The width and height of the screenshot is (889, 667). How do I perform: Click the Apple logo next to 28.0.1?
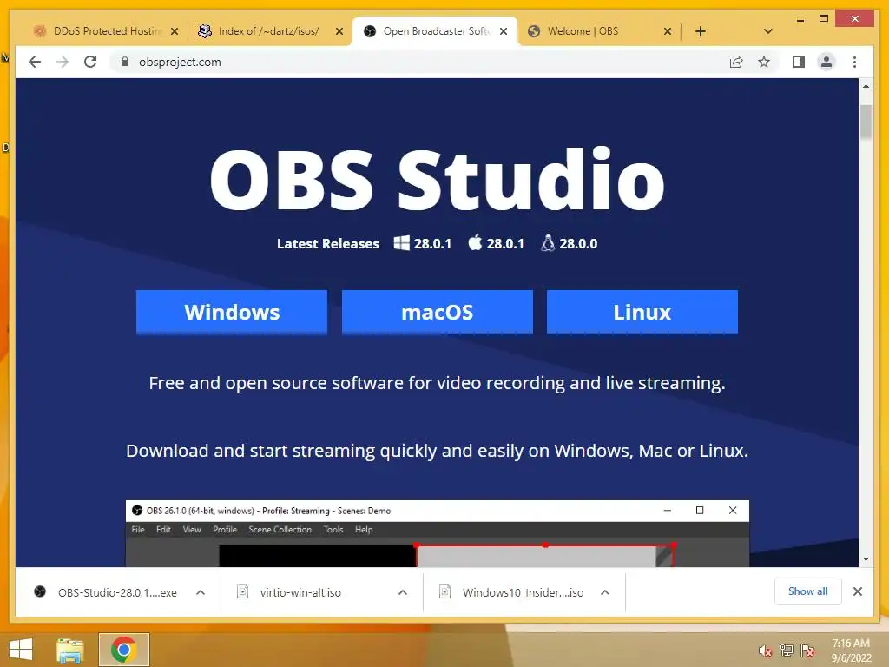[x=475, y=243]
